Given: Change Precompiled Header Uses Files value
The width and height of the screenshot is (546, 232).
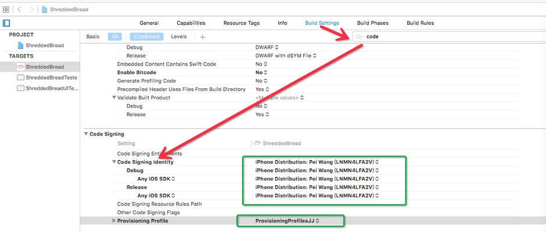Looking at the screenshot, I should pos(262,89).
